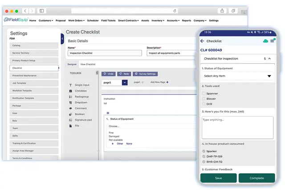This screenshot has height=190, width=285.
Task: Collapse the Settings sidebar with the blue arrow
Action: [x=62, y=39]
